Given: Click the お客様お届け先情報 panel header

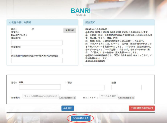Looking at the screenshot, I should [x=20, y=22].
